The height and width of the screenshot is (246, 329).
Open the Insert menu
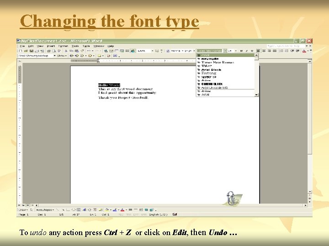pyautogui.click(x=51, y=46)
